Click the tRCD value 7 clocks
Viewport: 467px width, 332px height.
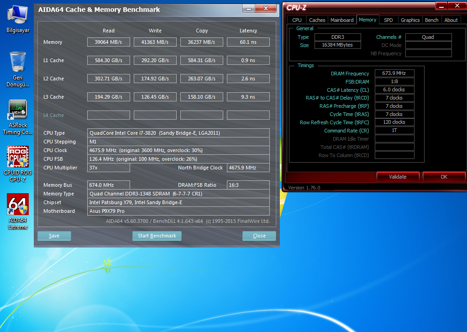pyautogui.click(x=394, y=98)
